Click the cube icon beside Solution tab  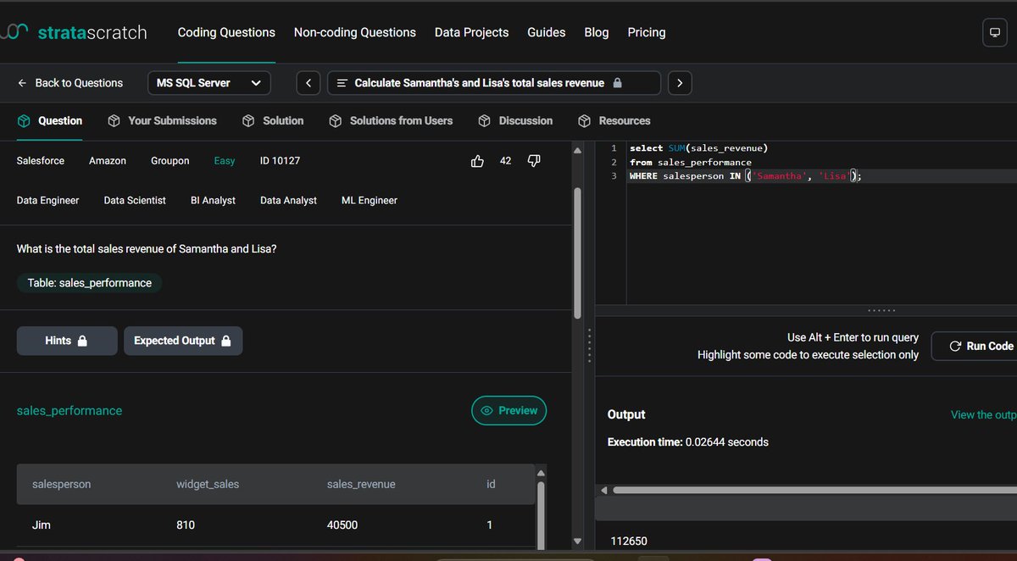click(248, 121)
